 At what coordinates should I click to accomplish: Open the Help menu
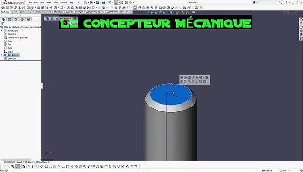point(71,3)
